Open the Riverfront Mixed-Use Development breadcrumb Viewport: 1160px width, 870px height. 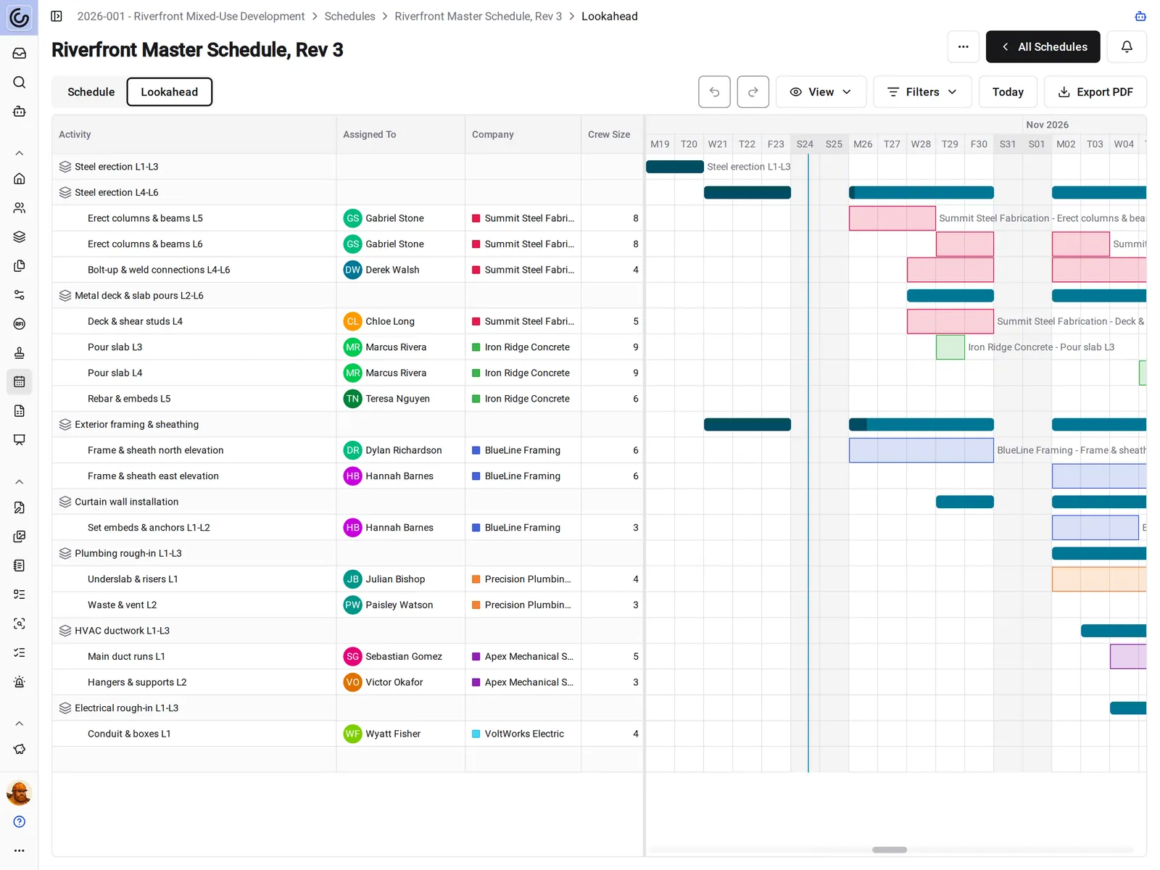pos(191,16)
